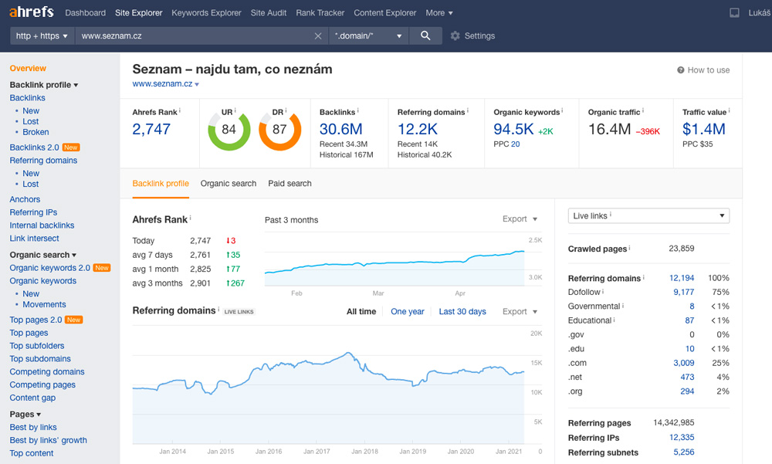Expand the More menu in top navigation
This screenshot has width=772, height=464.
(439, 13)
